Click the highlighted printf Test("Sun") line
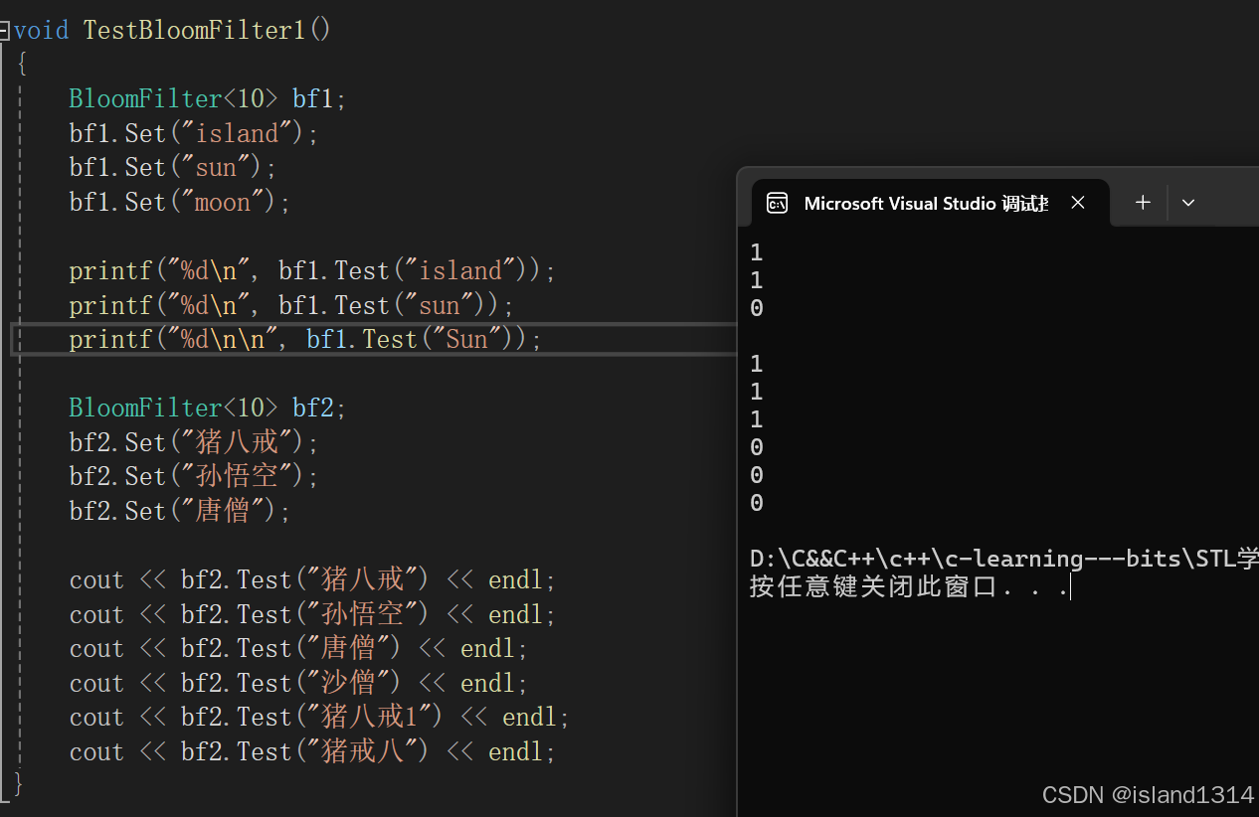 click(305, 339)
